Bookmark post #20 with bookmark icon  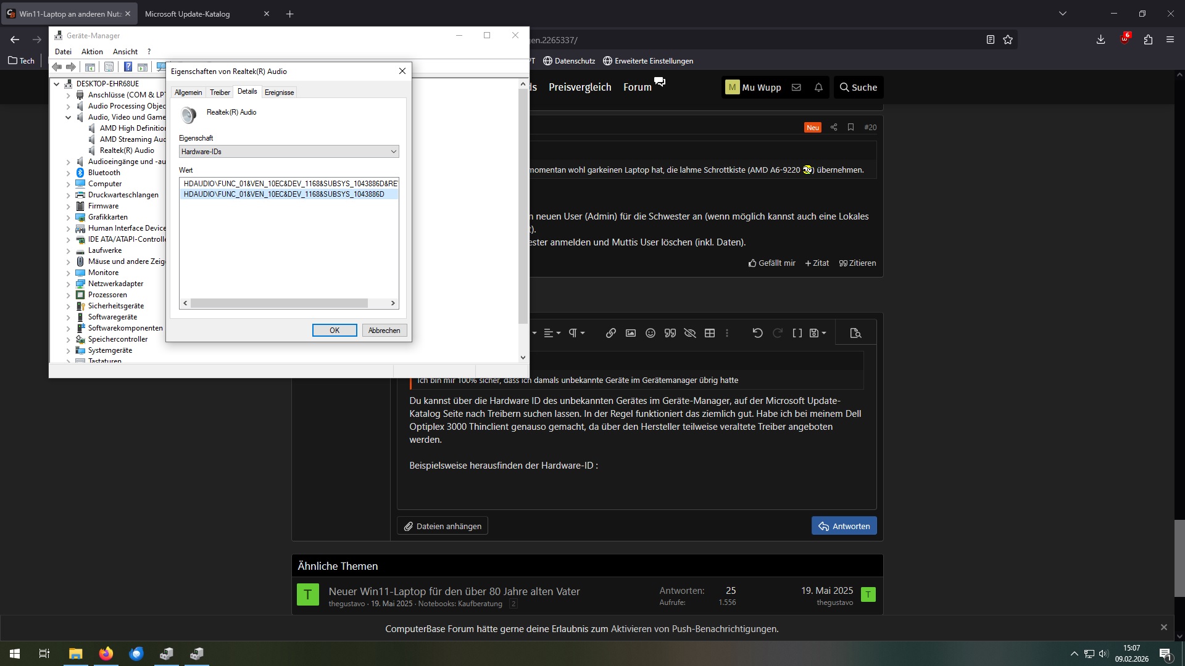(x=850, y=127)
